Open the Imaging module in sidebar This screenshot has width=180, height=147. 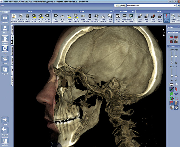[x=5, y=40]
